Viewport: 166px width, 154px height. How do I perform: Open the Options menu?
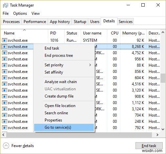20,13
